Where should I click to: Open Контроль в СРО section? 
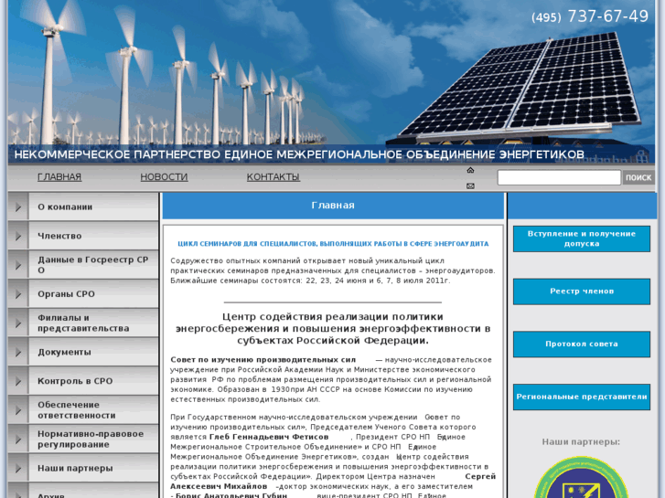(x=75, y=381)
